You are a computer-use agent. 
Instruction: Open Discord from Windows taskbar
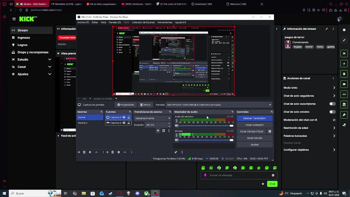coord(138,193)
